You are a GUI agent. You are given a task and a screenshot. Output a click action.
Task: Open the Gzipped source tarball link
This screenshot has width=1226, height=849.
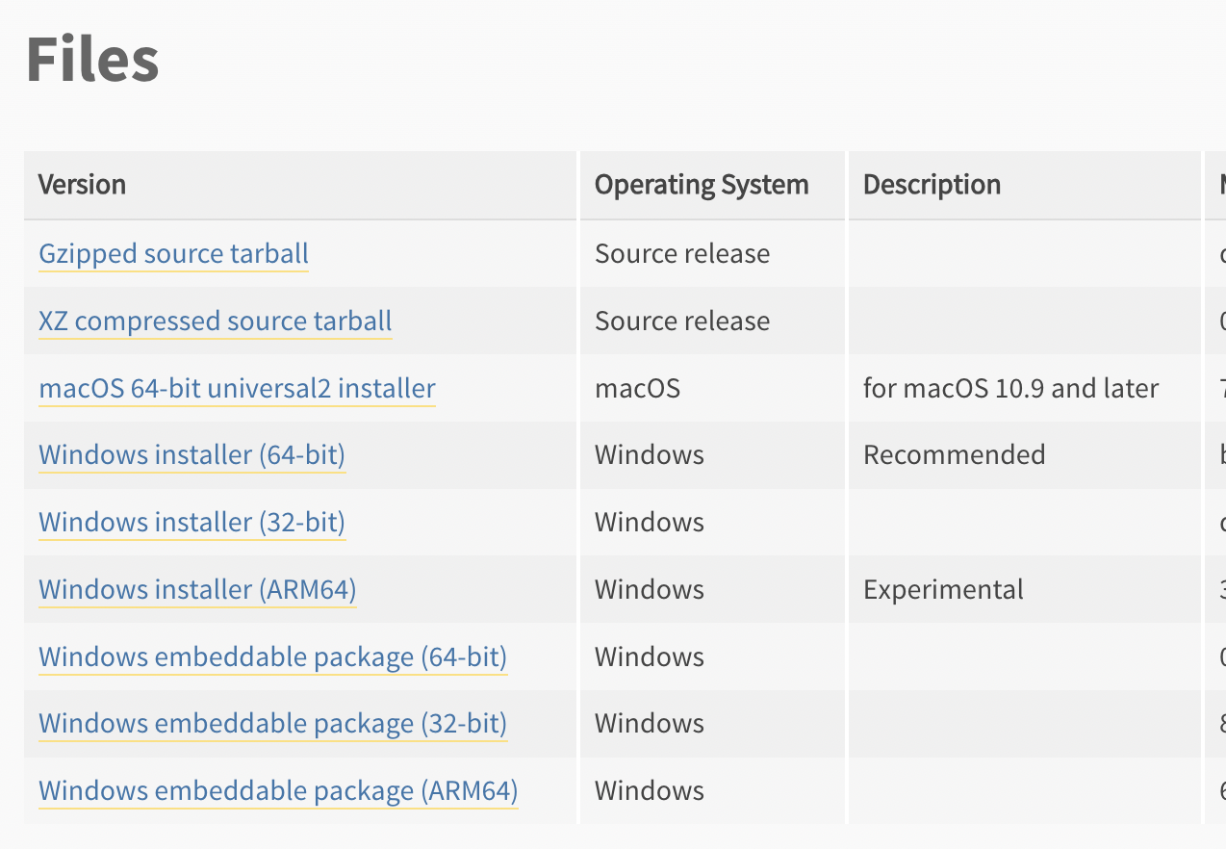coord(173,254)
